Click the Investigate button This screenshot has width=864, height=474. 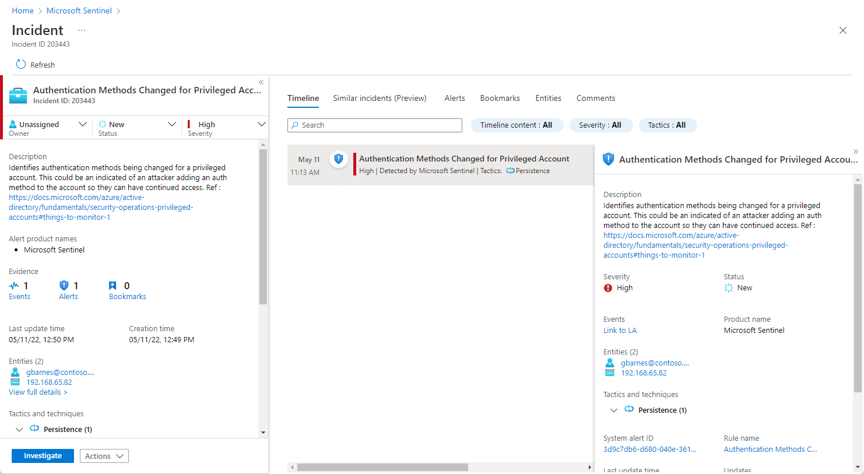point(43,456)
